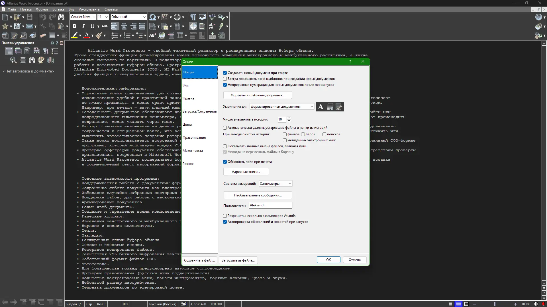Expand the 'Сантиметры' measurement system dropdown
Image resolution: width=547 pixels, height=307 pixels.
290,184
